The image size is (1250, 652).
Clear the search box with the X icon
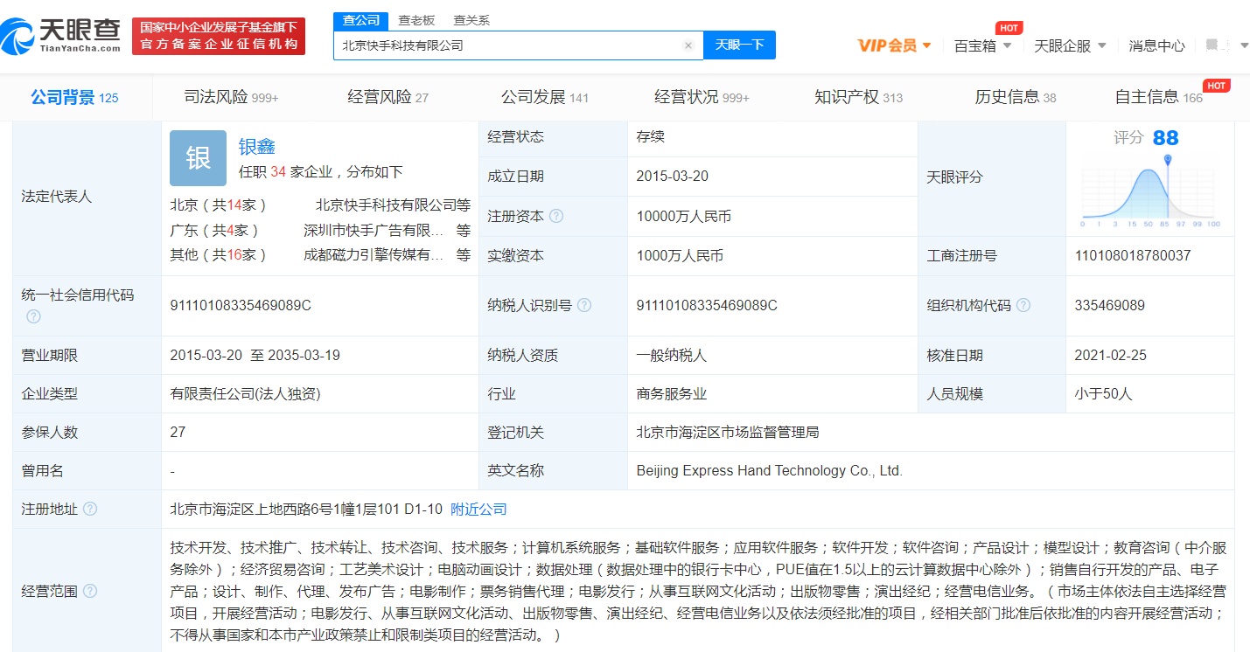(x=688, y=45)
